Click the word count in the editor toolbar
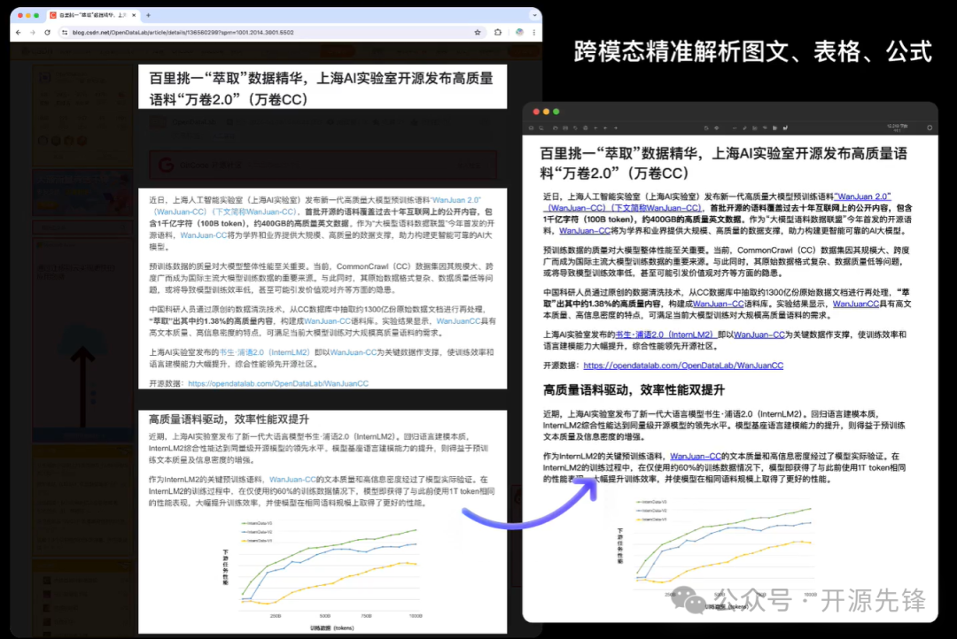This screenshot has width=957, height=639. tap(897, 127)
